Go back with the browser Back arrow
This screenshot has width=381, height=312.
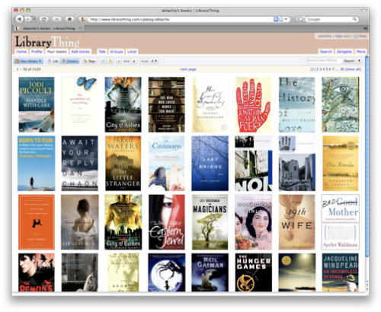tap(20, 19)
